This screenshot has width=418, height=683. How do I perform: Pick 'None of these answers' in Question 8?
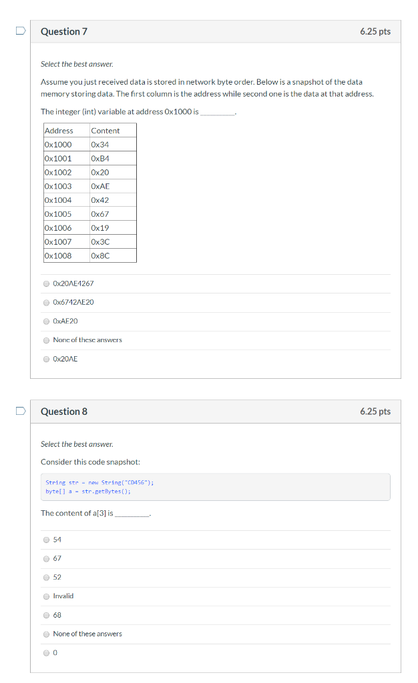pyautogui.click(x=46, y=634)
